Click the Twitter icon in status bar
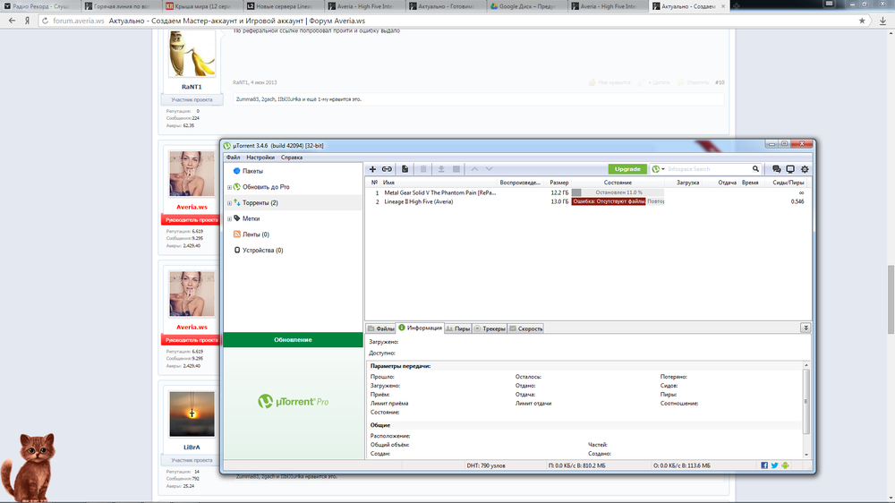The image size is (895, 503). point(775,465)
